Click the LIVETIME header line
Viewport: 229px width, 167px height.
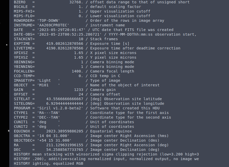point(97,48)
